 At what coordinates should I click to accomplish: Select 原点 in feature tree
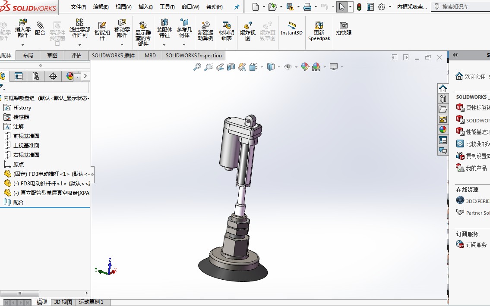click(19, 164)
